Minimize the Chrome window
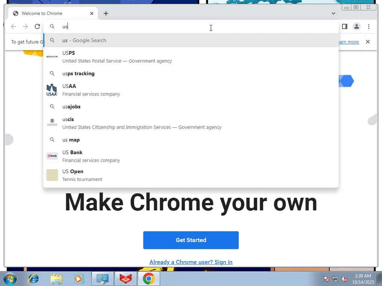 347,7
